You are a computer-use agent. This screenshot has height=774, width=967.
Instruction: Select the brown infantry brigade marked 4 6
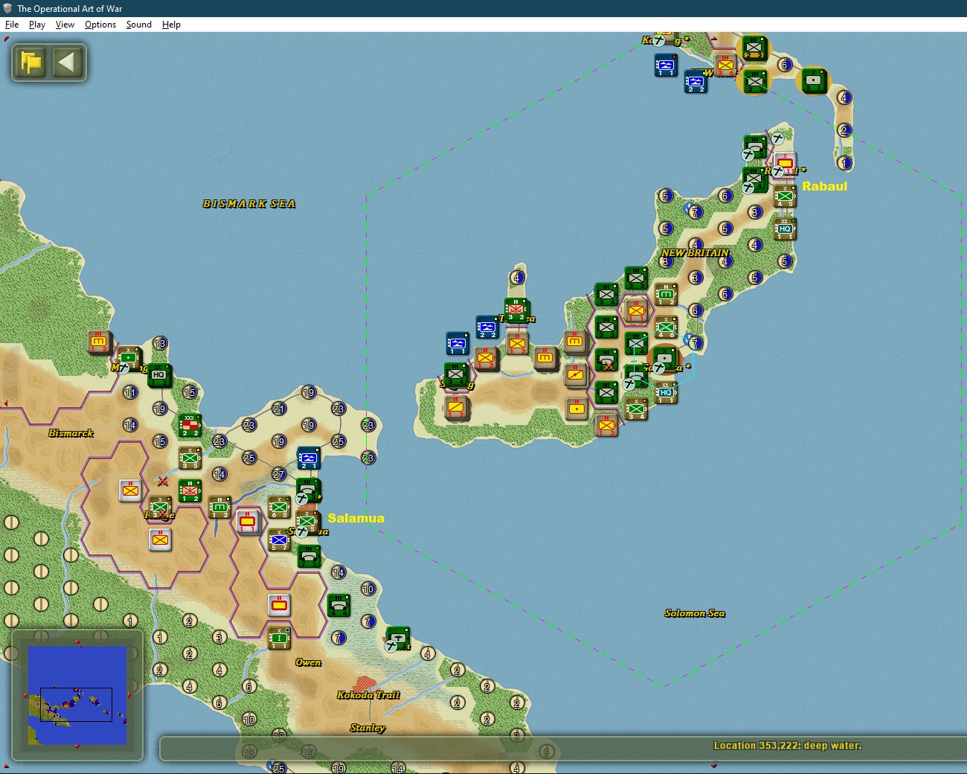click(666, 327)
